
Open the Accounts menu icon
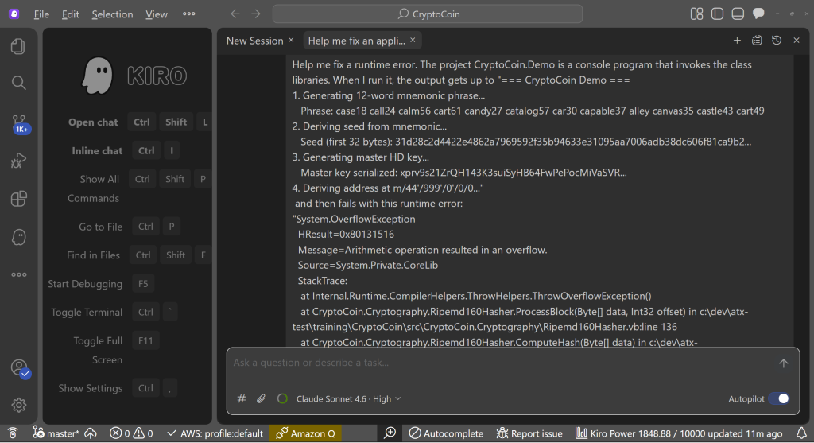pos(20,368)
